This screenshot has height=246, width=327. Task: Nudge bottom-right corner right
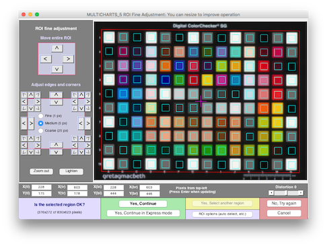pyautogui.click(x=88, y=145)
